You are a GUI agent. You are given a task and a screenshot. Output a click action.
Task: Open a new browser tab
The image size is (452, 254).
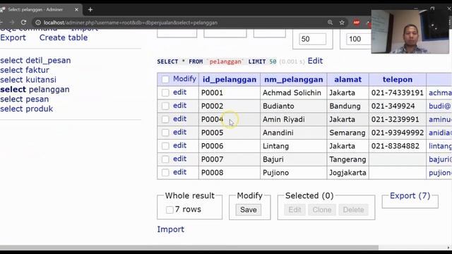click(90, 9)
